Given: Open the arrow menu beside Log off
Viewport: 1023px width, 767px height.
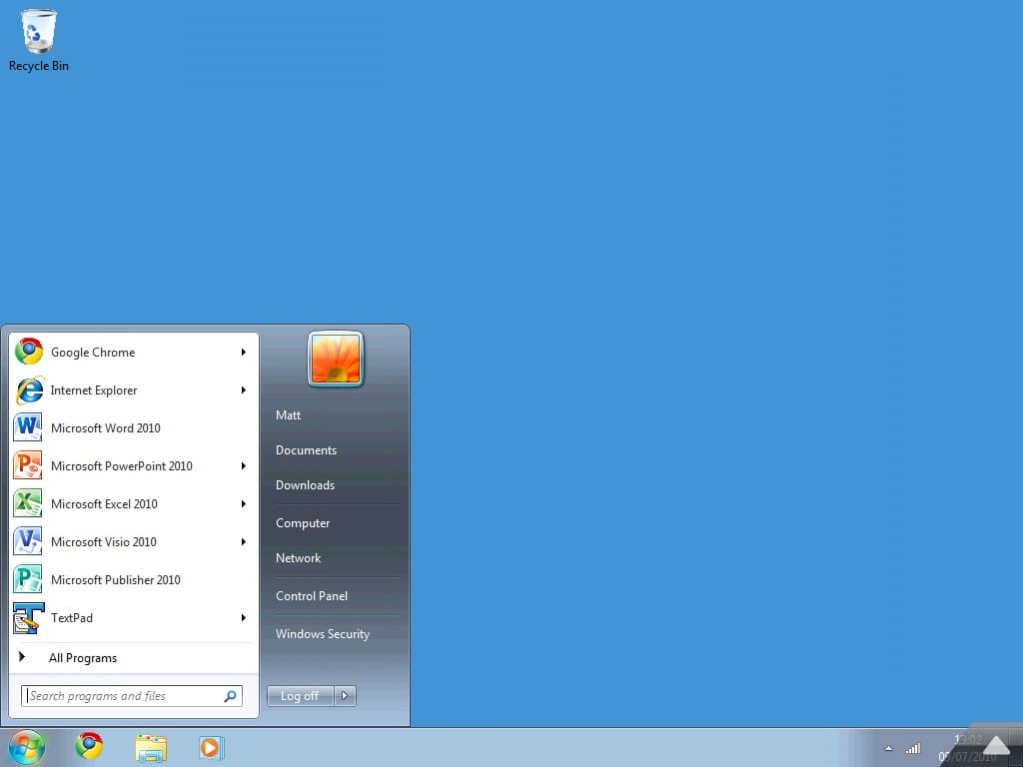Looking at the screenshot, I should coord(345,696).
